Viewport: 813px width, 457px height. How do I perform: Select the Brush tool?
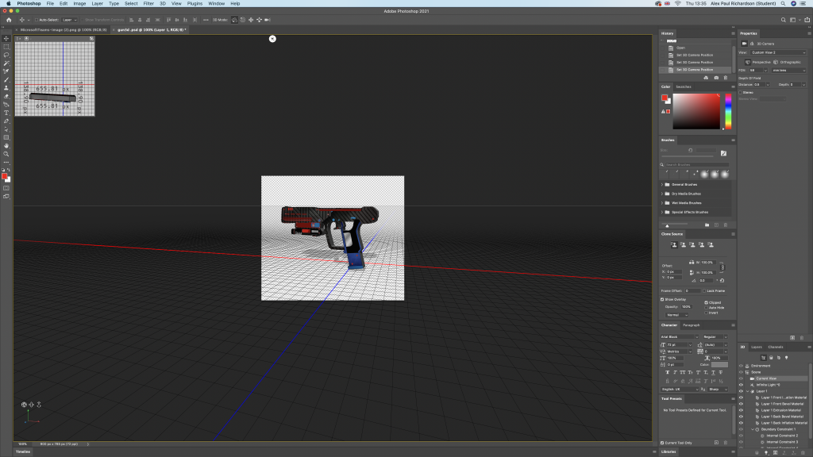[x=6, y=80]
